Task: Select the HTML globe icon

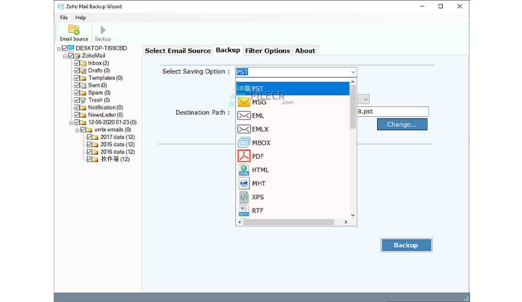Action: pyautogui.click(x=244, y=170)
